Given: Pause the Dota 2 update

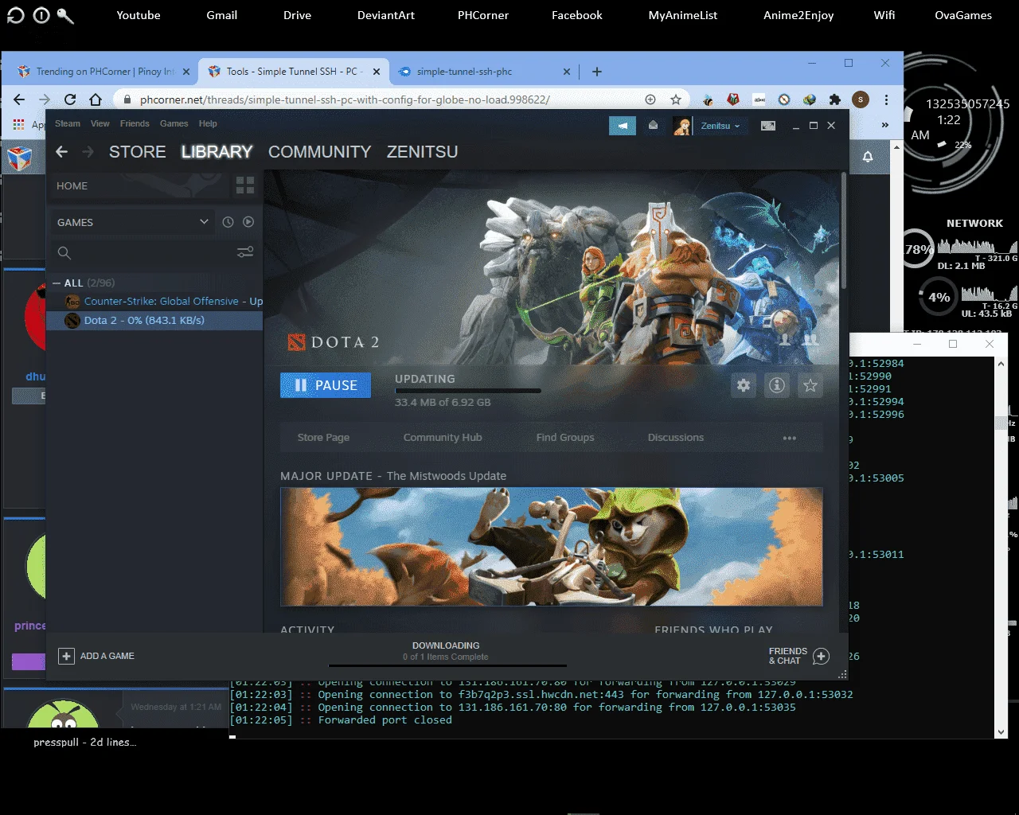Looking at the screenshot, I should click(326, 385).
